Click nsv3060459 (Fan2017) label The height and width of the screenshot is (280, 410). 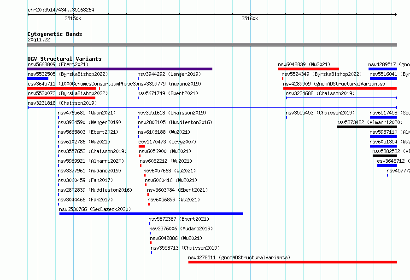86,180
